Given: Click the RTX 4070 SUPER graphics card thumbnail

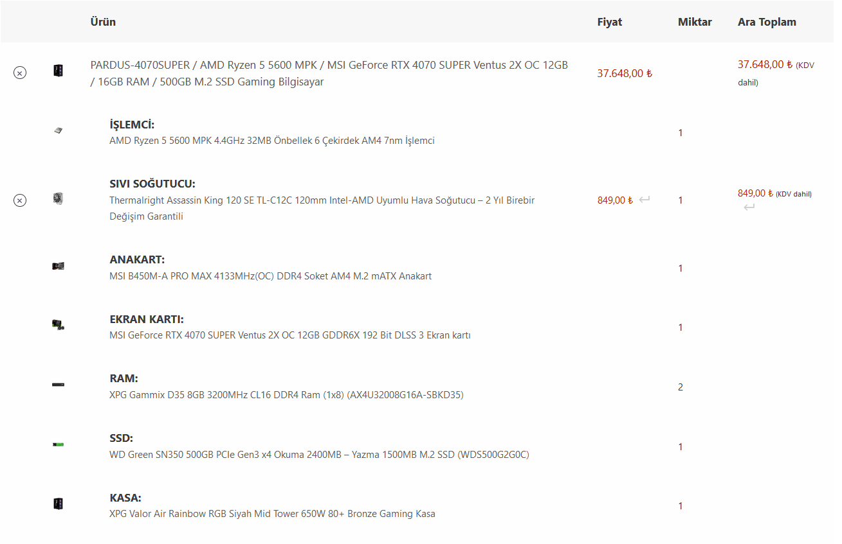Looking at the screenshot, I should coord(59,325).
